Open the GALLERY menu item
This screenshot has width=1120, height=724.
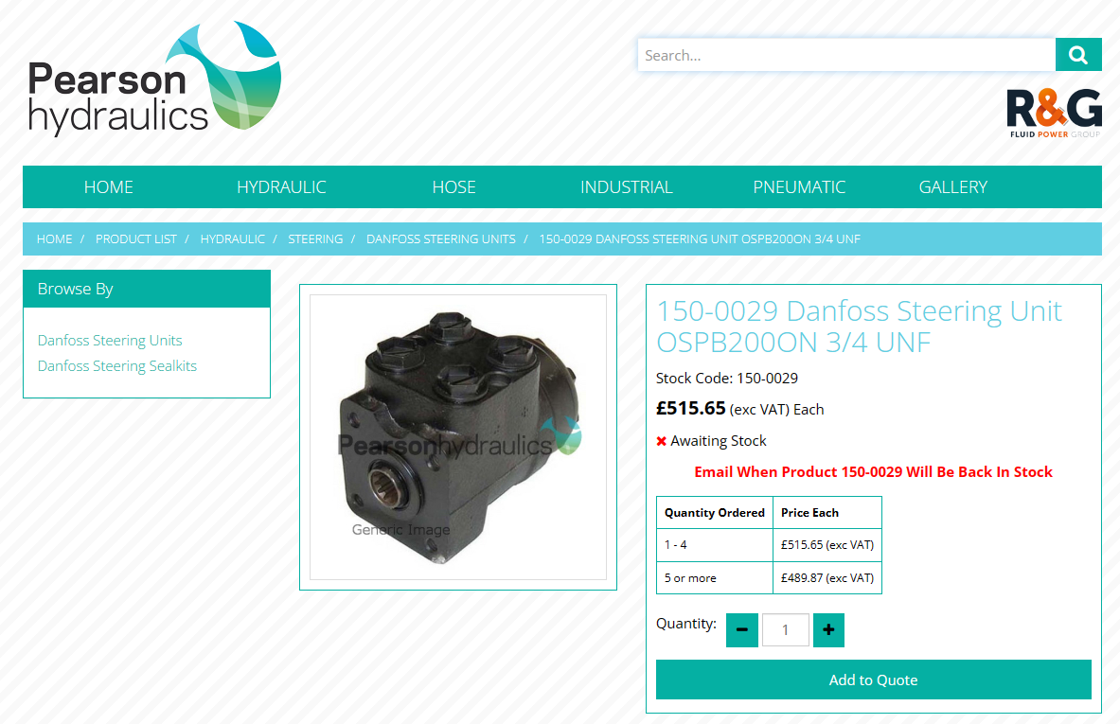tap(952, 187)
